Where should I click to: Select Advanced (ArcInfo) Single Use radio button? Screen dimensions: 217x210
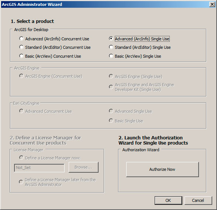pyautogui.click(x=111, y=39)
